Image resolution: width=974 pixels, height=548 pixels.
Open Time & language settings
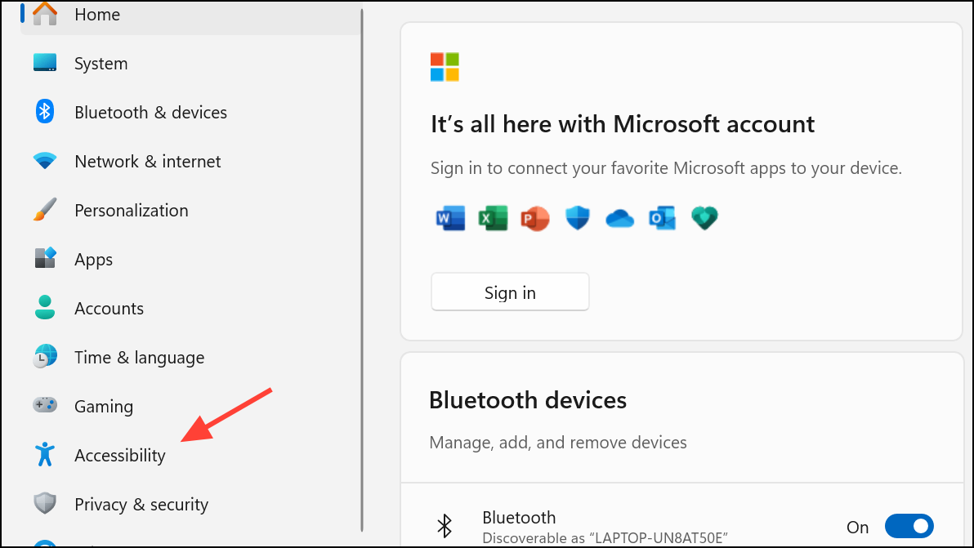(x=45, y=357)
